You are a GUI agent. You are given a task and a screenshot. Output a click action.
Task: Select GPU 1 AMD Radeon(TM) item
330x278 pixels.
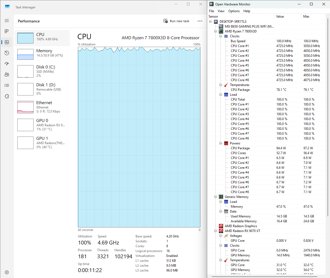tap(42, 143)
